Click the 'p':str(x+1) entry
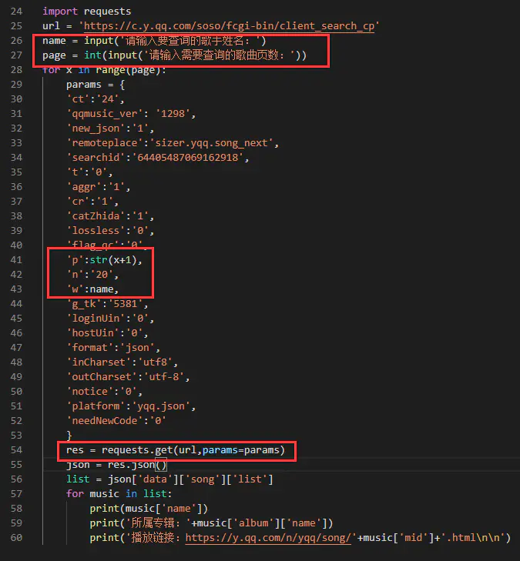Screen dimensions: 520x561 pyautogui.click(x=105, y=260)
